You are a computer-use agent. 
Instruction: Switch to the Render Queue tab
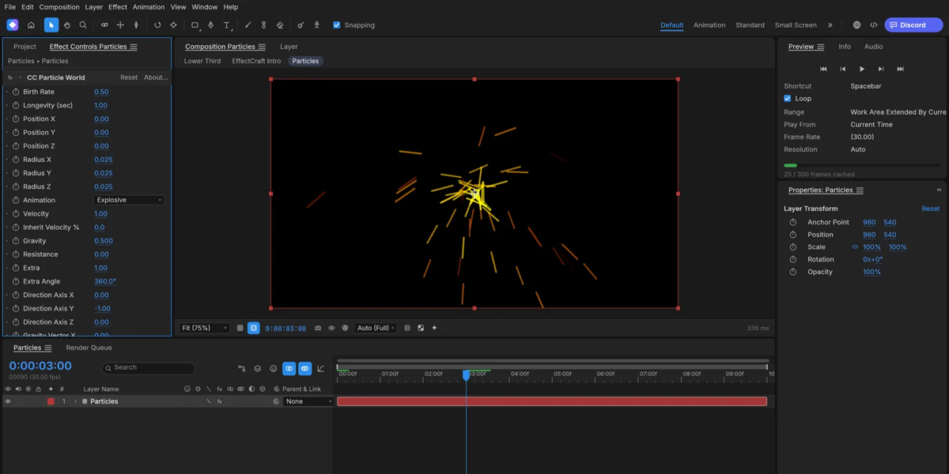click(x=89, y=348)
